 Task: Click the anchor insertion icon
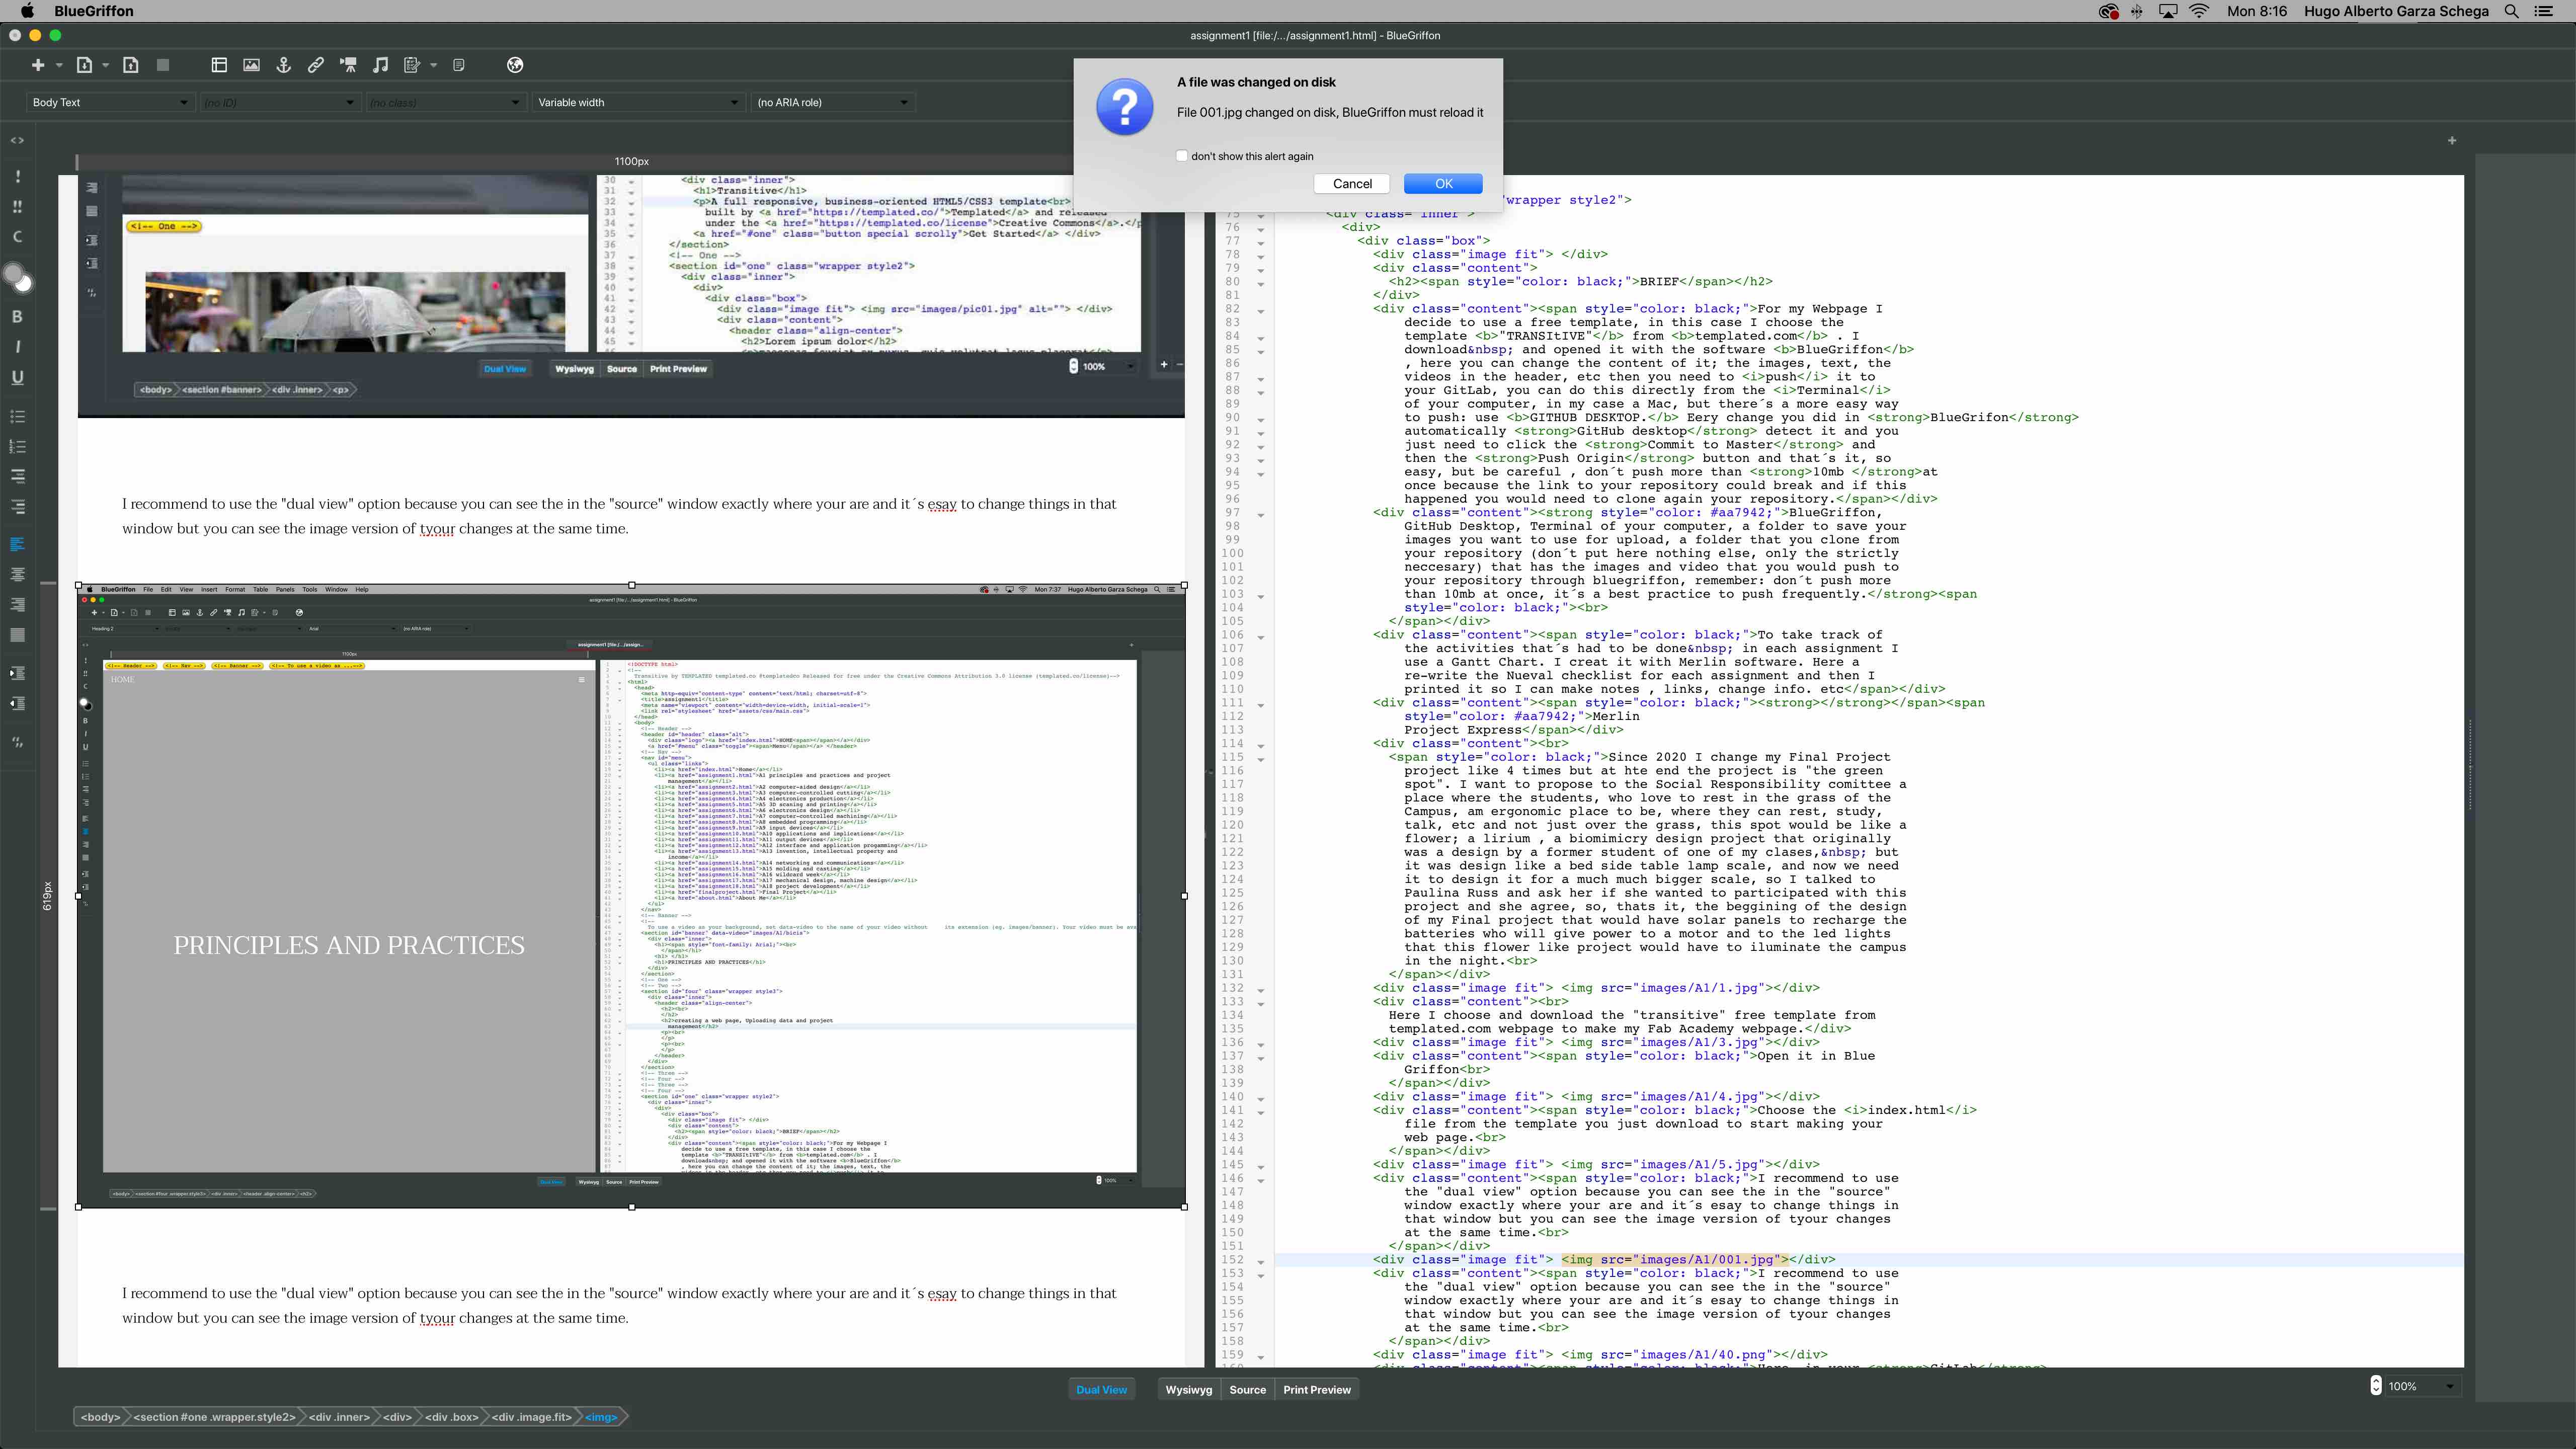pyautogui.click(x=284, y=65)
